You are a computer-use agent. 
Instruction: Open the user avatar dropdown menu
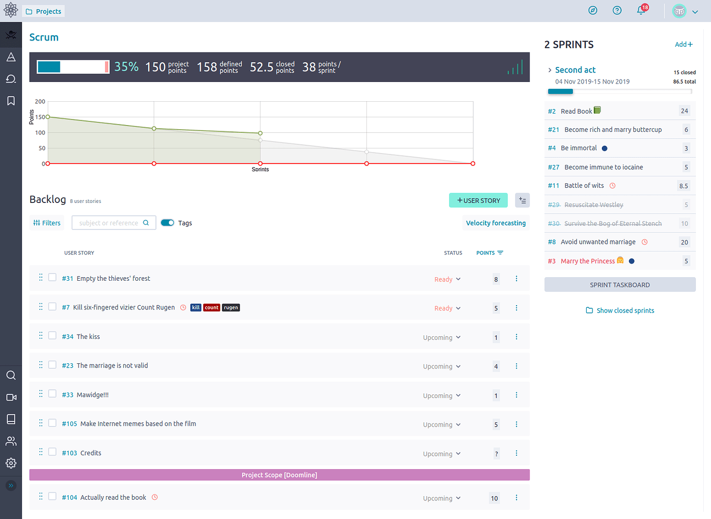tap(685, 11)
